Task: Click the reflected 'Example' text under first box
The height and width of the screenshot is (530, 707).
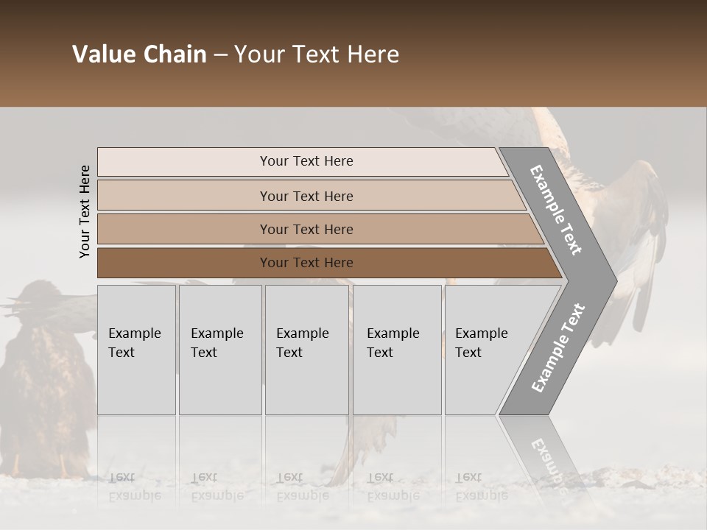Action: click(x=134, y=497)
